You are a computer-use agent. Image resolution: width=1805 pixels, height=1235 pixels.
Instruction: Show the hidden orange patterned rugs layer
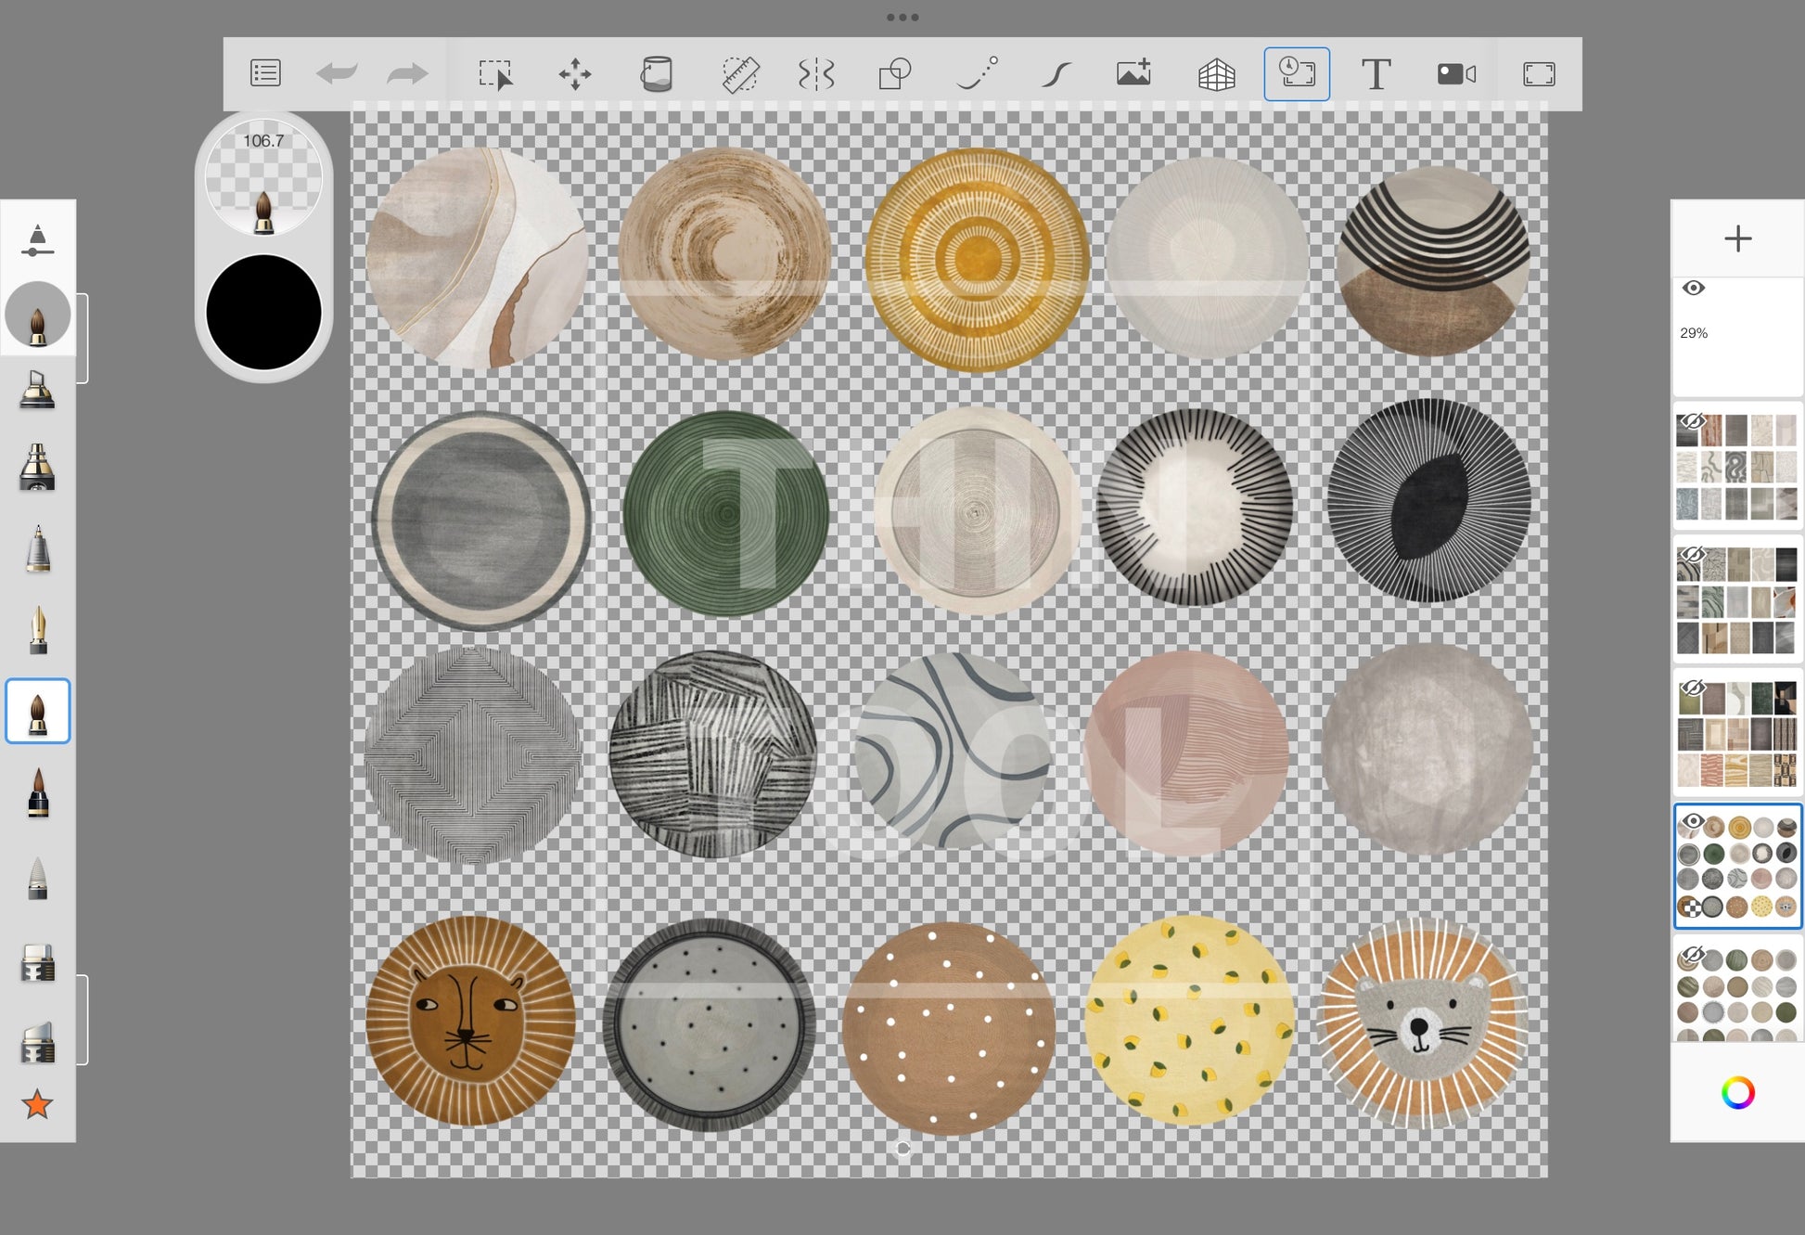pos(1693,688)
